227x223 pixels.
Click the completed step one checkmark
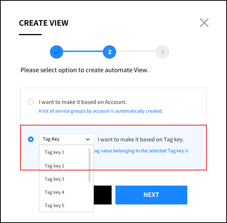pyautogui.click(x=56, y=52)
